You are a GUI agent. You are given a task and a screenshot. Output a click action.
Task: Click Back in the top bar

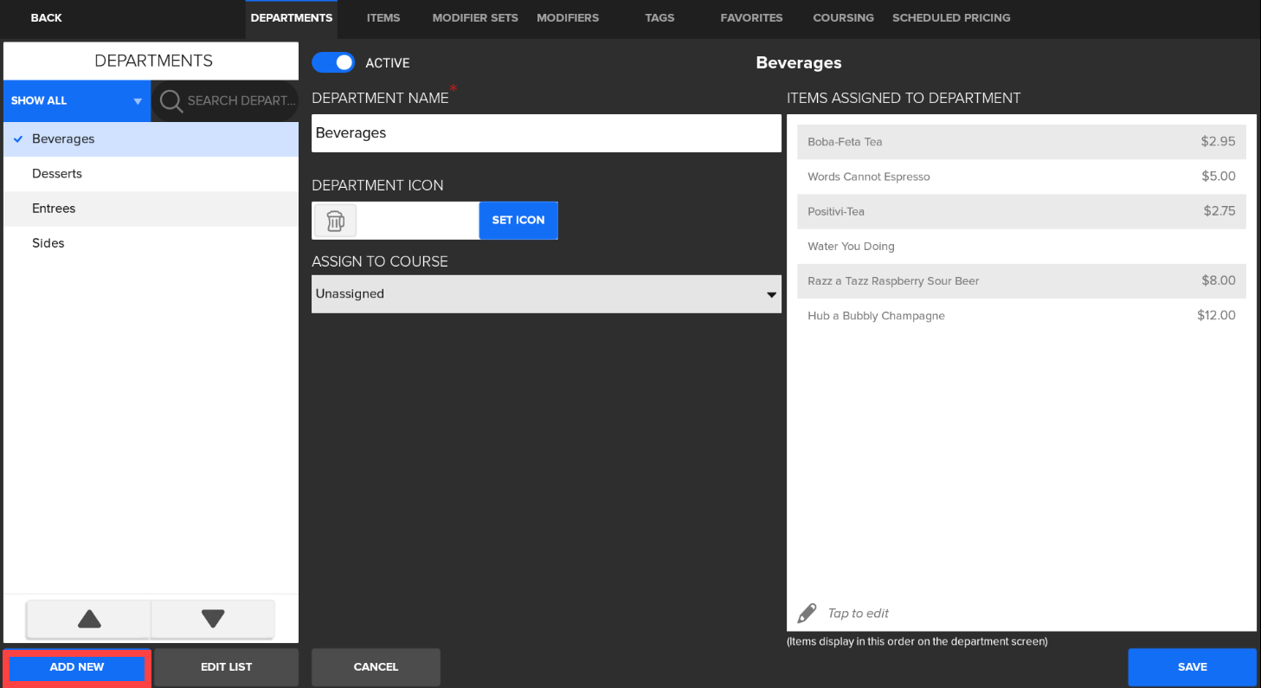[x=46, y=18]
